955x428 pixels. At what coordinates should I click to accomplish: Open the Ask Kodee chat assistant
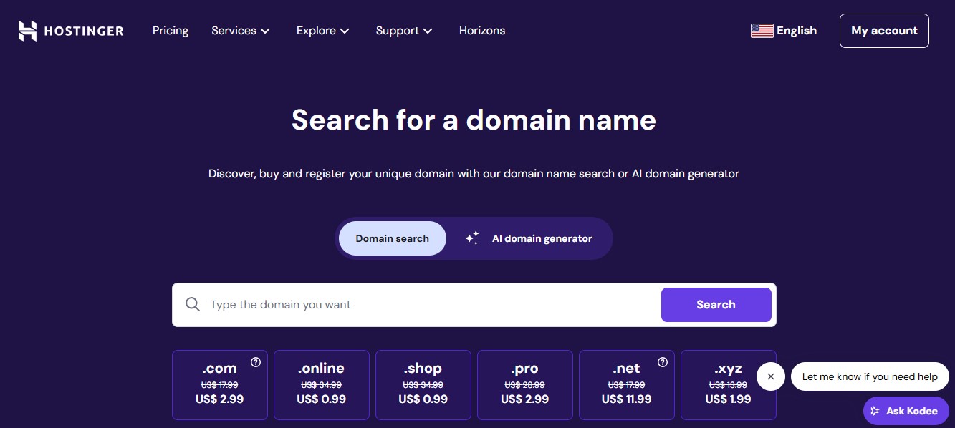(x=906, y=411)
